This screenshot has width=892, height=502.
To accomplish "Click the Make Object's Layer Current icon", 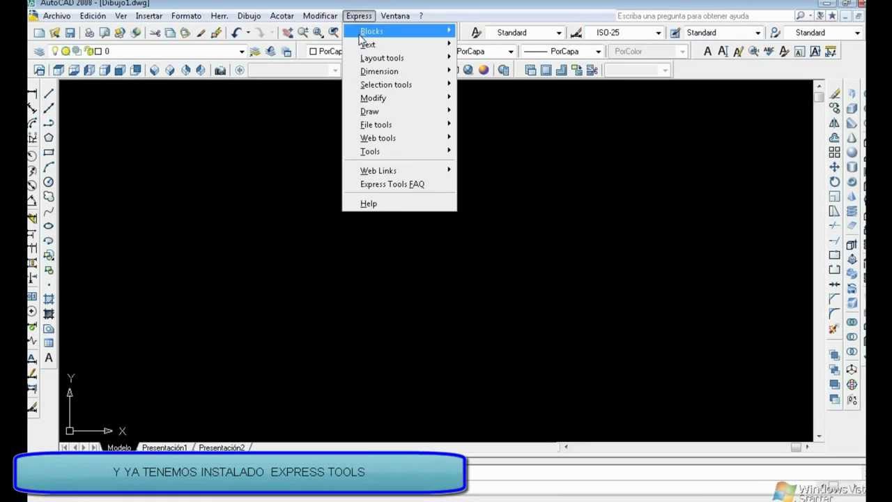I will [254, 51].
